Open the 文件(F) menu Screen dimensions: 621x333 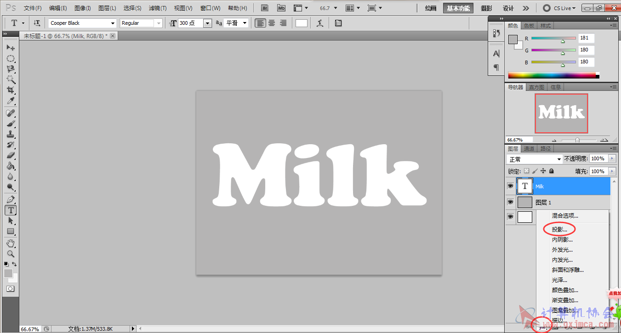point(33,8)
